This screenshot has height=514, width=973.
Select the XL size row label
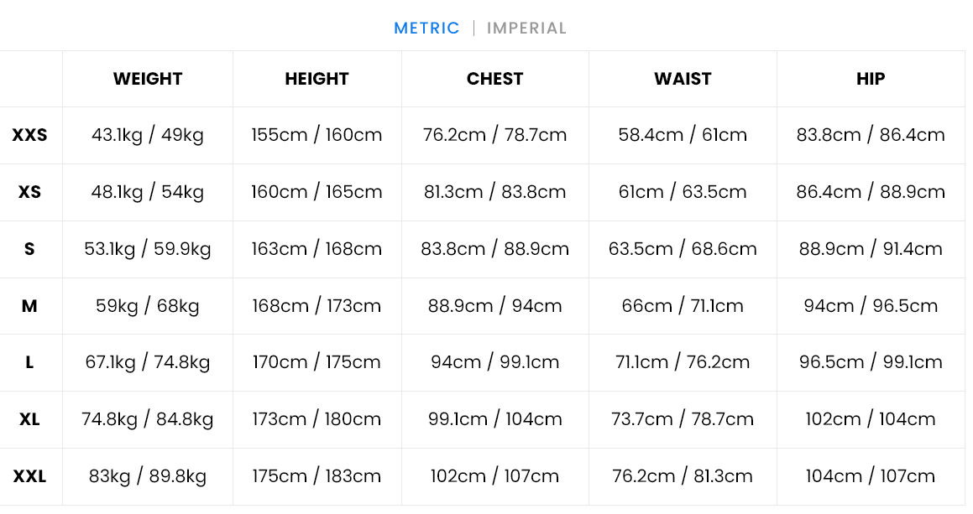click(30, 419)
